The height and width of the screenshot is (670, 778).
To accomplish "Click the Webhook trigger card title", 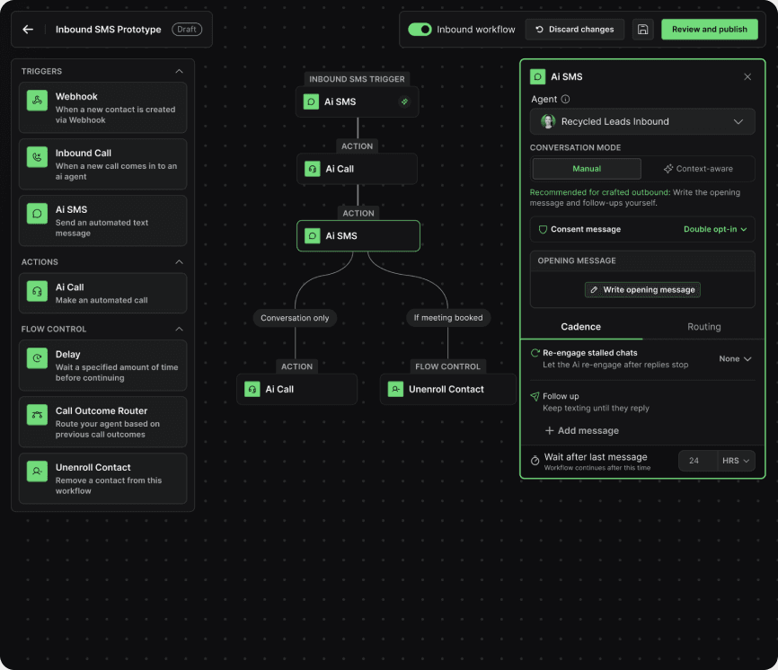I will 76,97.
